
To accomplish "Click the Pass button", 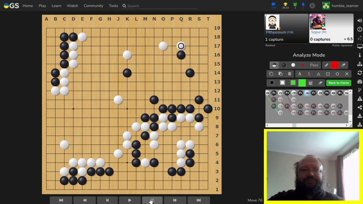I will (314, 65).
